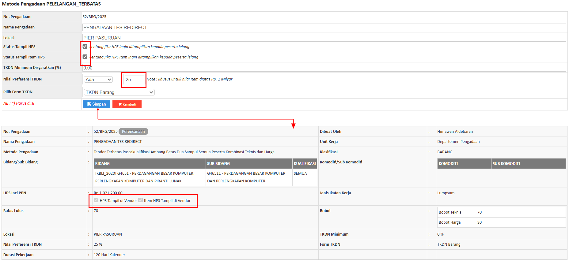This screenshot has width=569, height=261.
Task: Toggle the Status Tampil HPS checkbox
Action: [x=85, y=47]
